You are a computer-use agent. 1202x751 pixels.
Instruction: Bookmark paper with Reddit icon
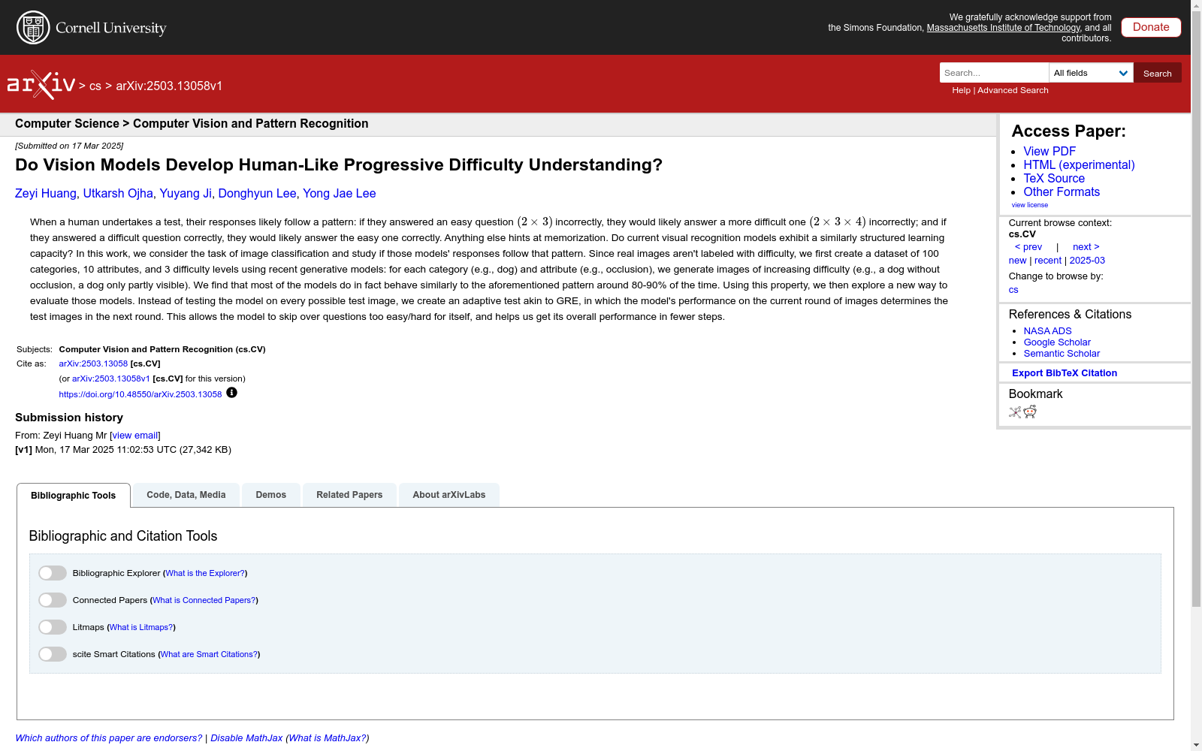pos(1030,412)
